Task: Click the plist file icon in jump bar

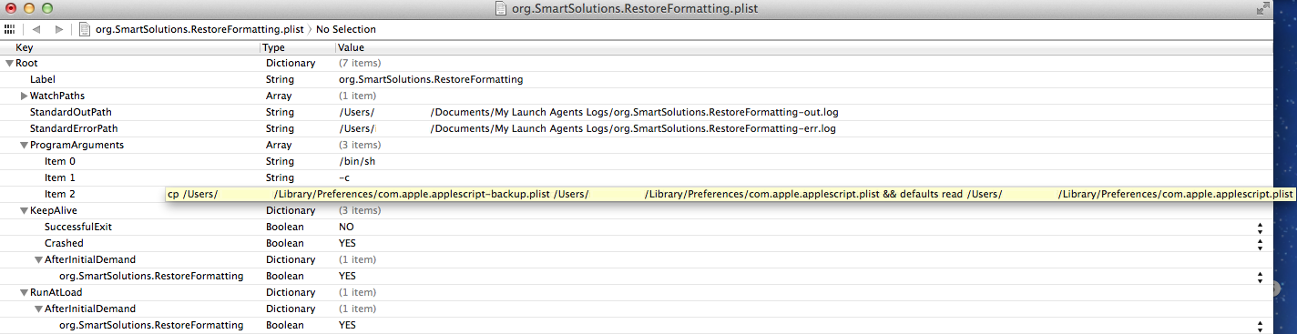Action: tap(86, 29)
